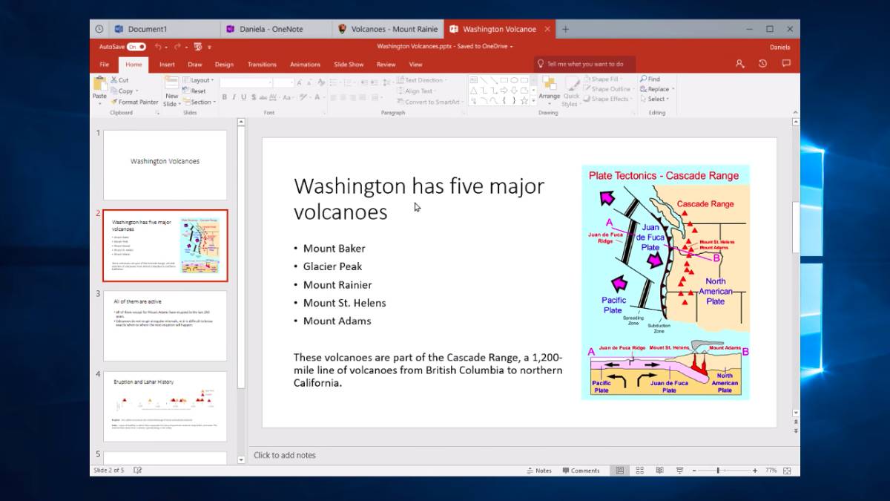Click the Cut scissors button

pyautogui.click(x=119, y=80)
